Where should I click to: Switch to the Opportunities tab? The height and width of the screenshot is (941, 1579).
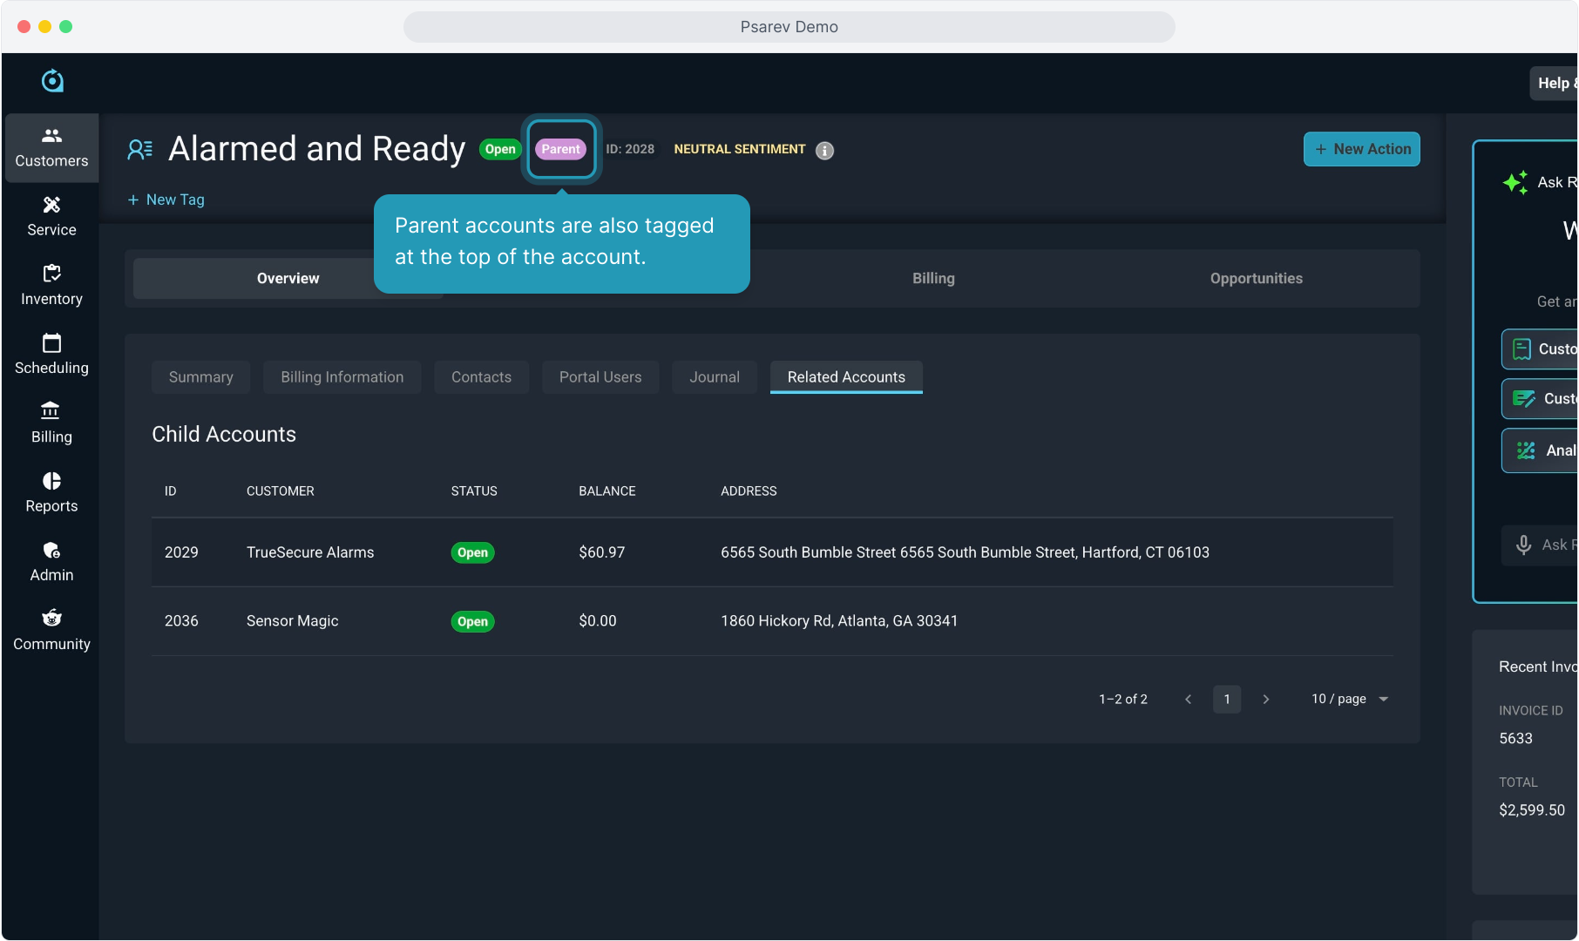1256,278
